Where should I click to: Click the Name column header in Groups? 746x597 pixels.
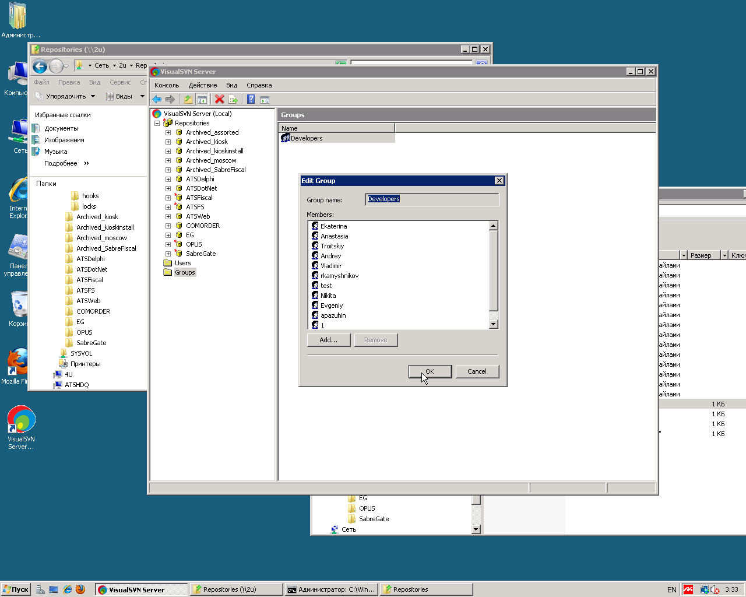pos(337,128)
